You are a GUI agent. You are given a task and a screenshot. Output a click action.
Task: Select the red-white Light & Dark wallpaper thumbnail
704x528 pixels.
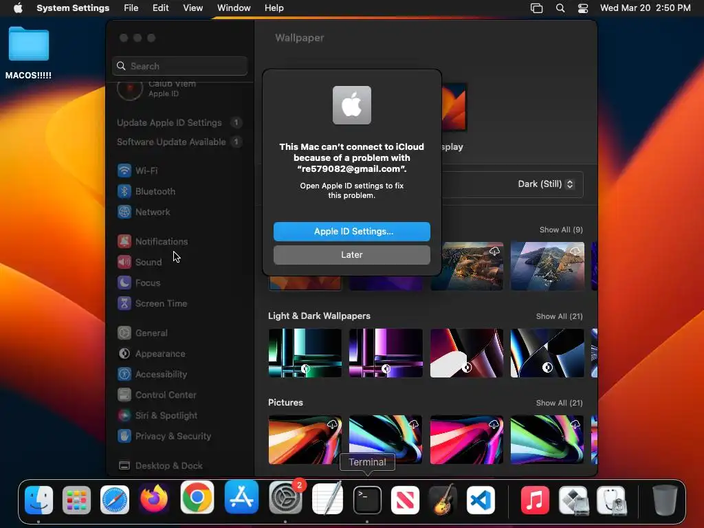pos(467,353)
